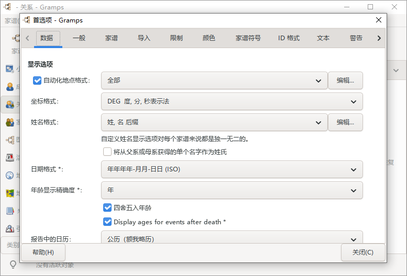Image resolution: width=407 pixels, height=276 pixels.
Task: Click Gramps icon in main window title bar
Action: click(x=7, y=7)
